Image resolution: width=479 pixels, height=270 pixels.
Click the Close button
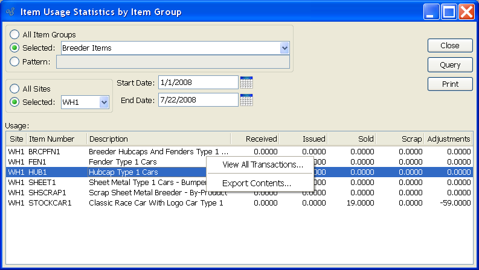[449, 46]
